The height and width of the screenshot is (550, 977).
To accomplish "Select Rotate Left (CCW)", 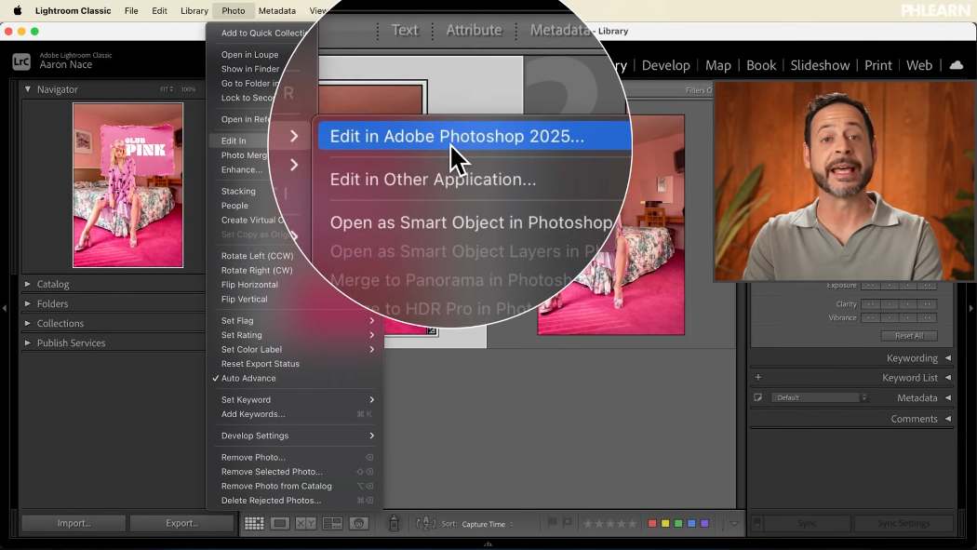I will [x=257, y=255].
